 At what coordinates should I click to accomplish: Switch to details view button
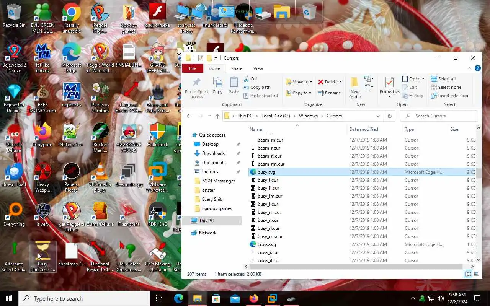coord(468,274)
